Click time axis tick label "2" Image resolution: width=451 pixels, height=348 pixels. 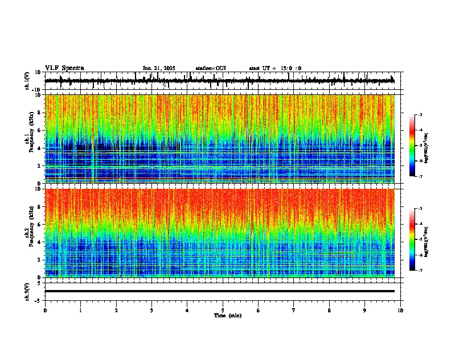pos(116,310)
